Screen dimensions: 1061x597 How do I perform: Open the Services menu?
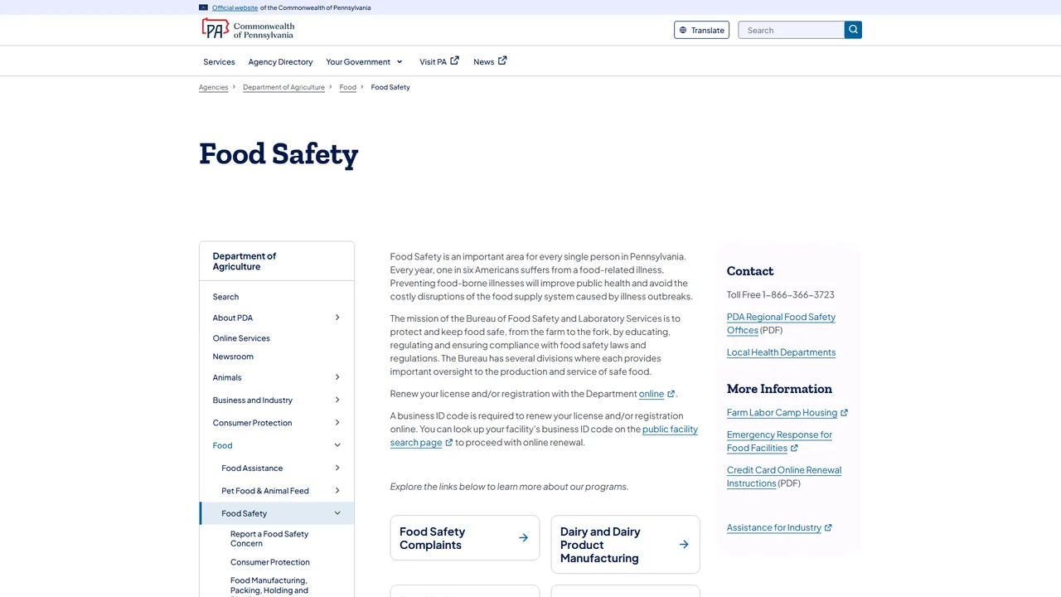point(219,62)
